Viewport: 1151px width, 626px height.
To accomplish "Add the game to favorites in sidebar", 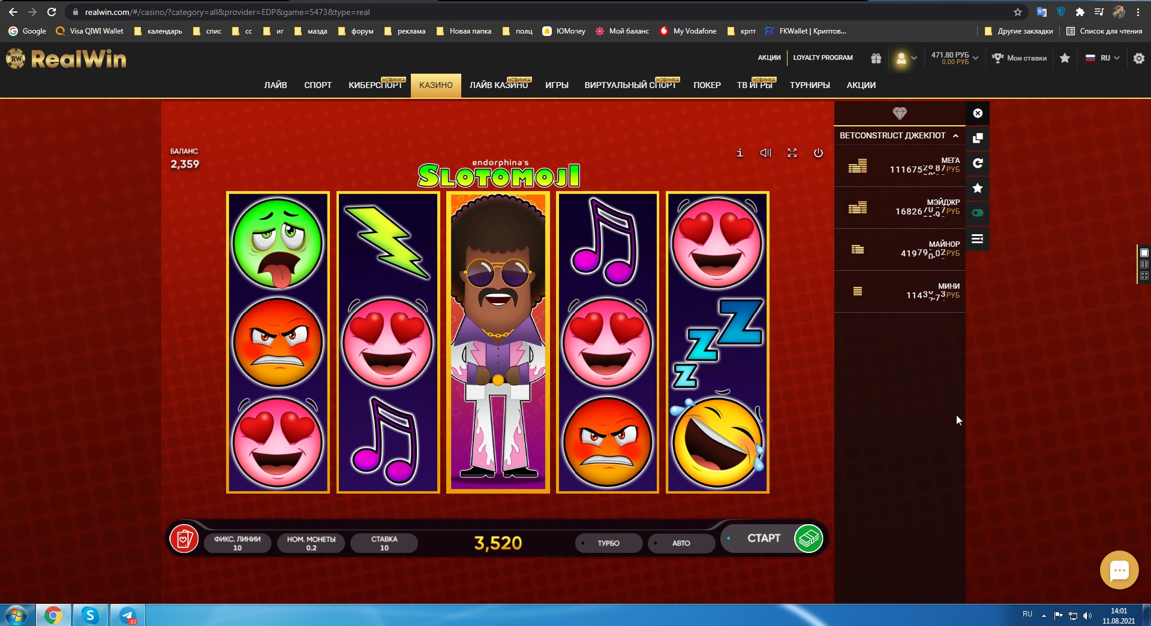I will pos(978,188).
